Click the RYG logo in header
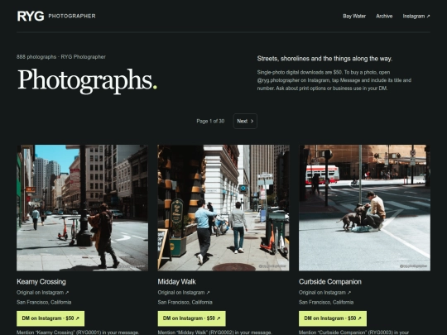 coord(31,16)
